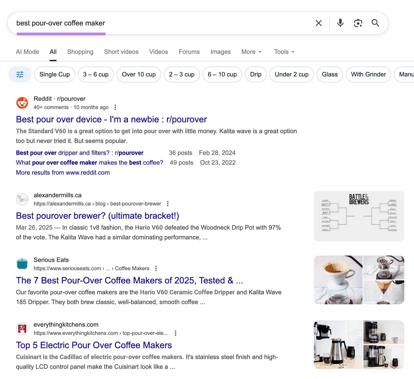Select the everythingkitchens.com favicon
Image resolution: width=414 pixels, height=379 pixels.
[x=22, y=329]
